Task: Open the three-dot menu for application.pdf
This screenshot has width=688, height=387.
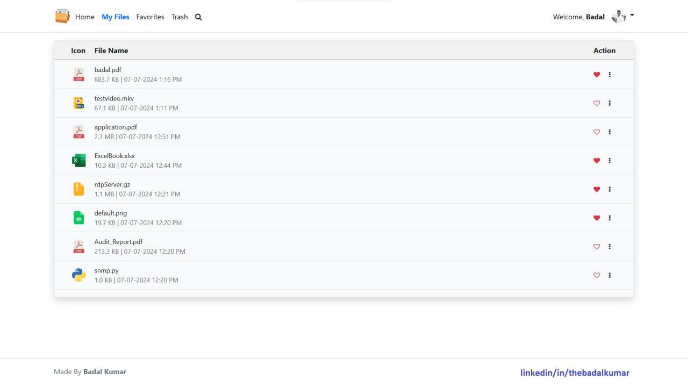Action: click(x=610, y=132)
